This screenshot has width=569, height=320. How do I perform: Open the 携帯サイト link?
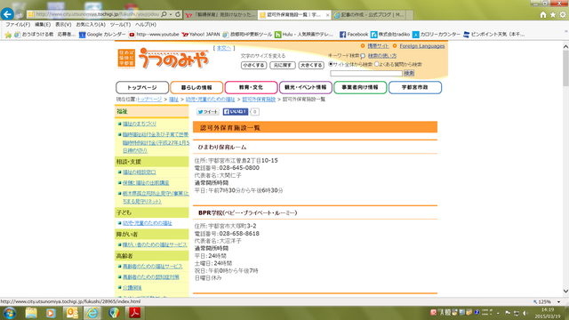pos(378,46)
